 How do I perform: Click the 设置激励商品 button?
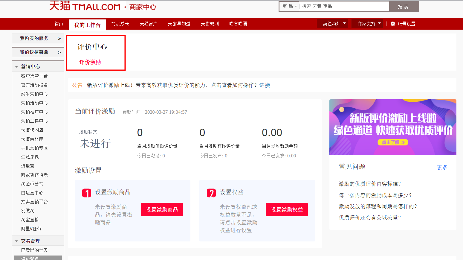(162, 210)
